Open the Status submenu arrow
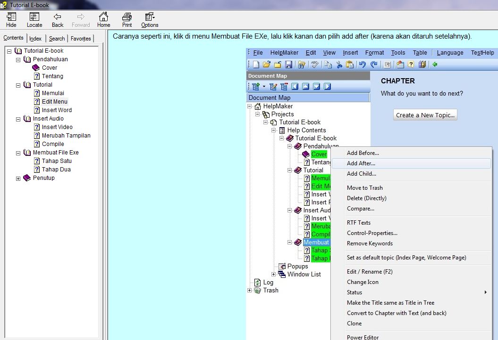Image resolution: width=498 pixels, height=340 pixels. click(485, 292)
